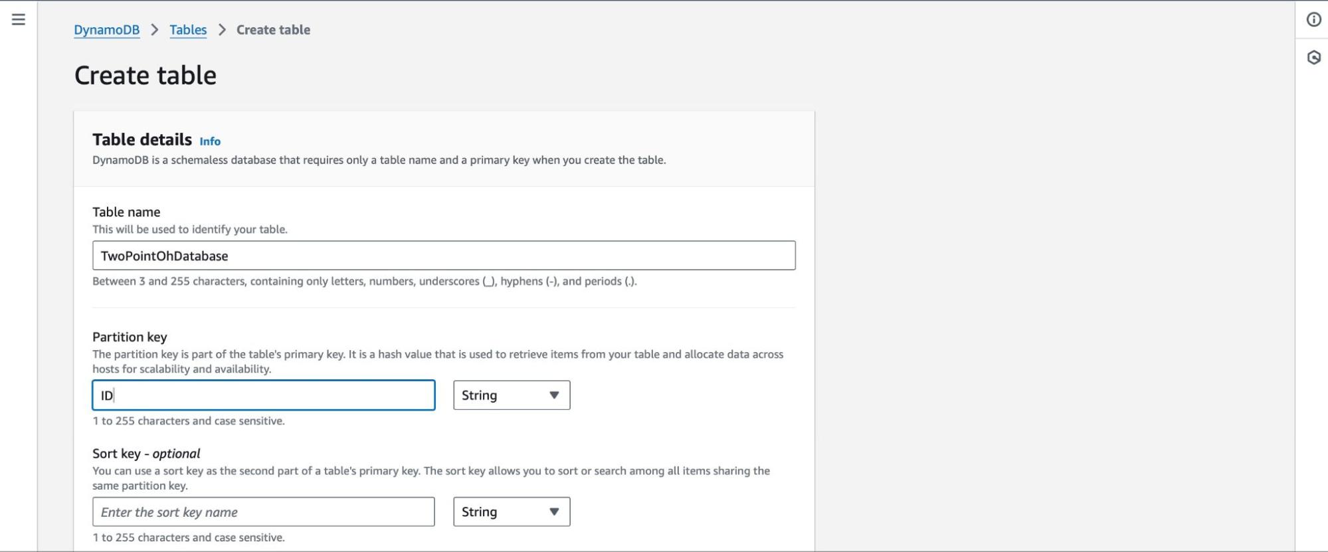1328x552 pixels.
Task: Open the Sort key type dropdown
Action: pyautogui.click(x=512, y=512)
